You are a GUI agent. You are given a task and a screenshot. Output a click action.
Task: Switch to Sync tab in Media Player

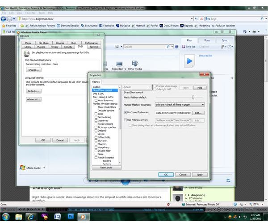pos(224,40)
